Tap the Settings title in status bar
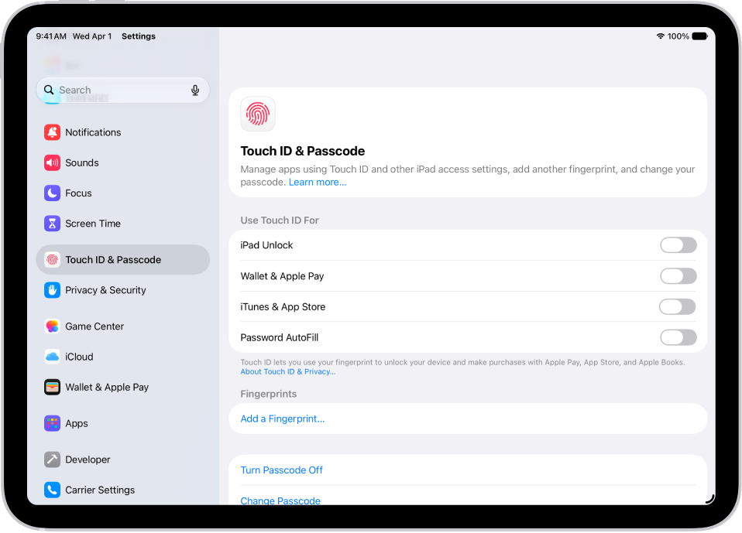This screenshot has width=742, height=533. tap(138, 36)
